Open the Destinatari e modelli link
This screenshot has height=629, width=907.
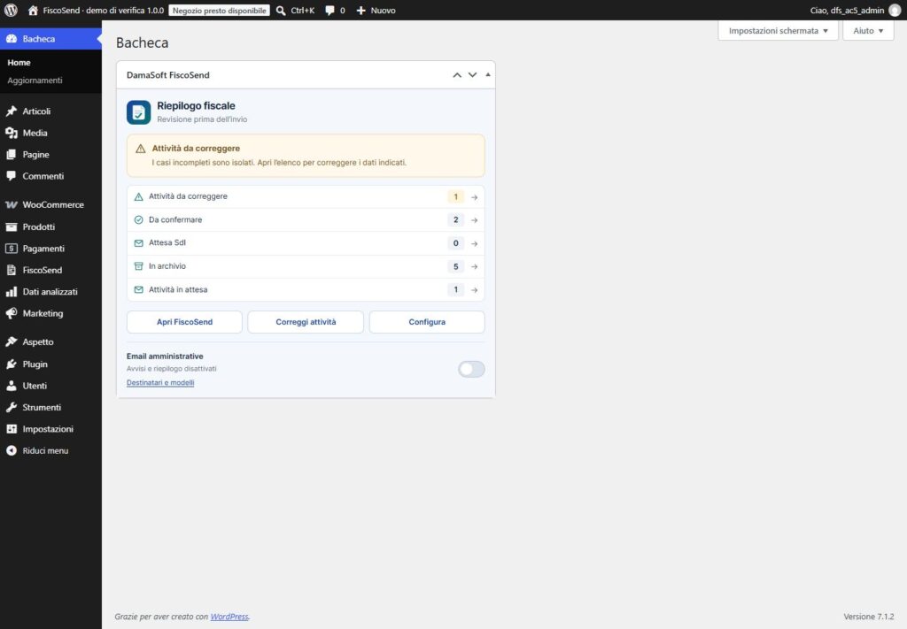point(160,382)
